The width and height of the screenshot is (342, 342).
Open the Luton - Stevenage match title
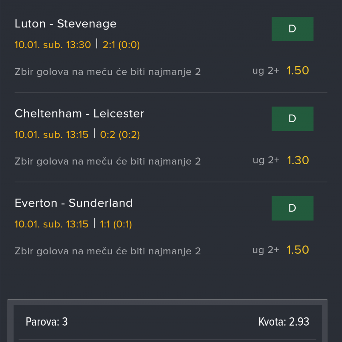coord(66,24)
